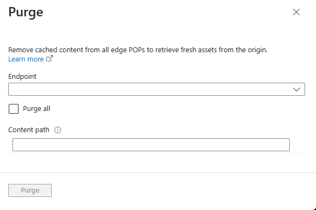The height and width of the screenshot is (210, 316).
Task: Open the Learn more link
Action: [x=26, y=59]
